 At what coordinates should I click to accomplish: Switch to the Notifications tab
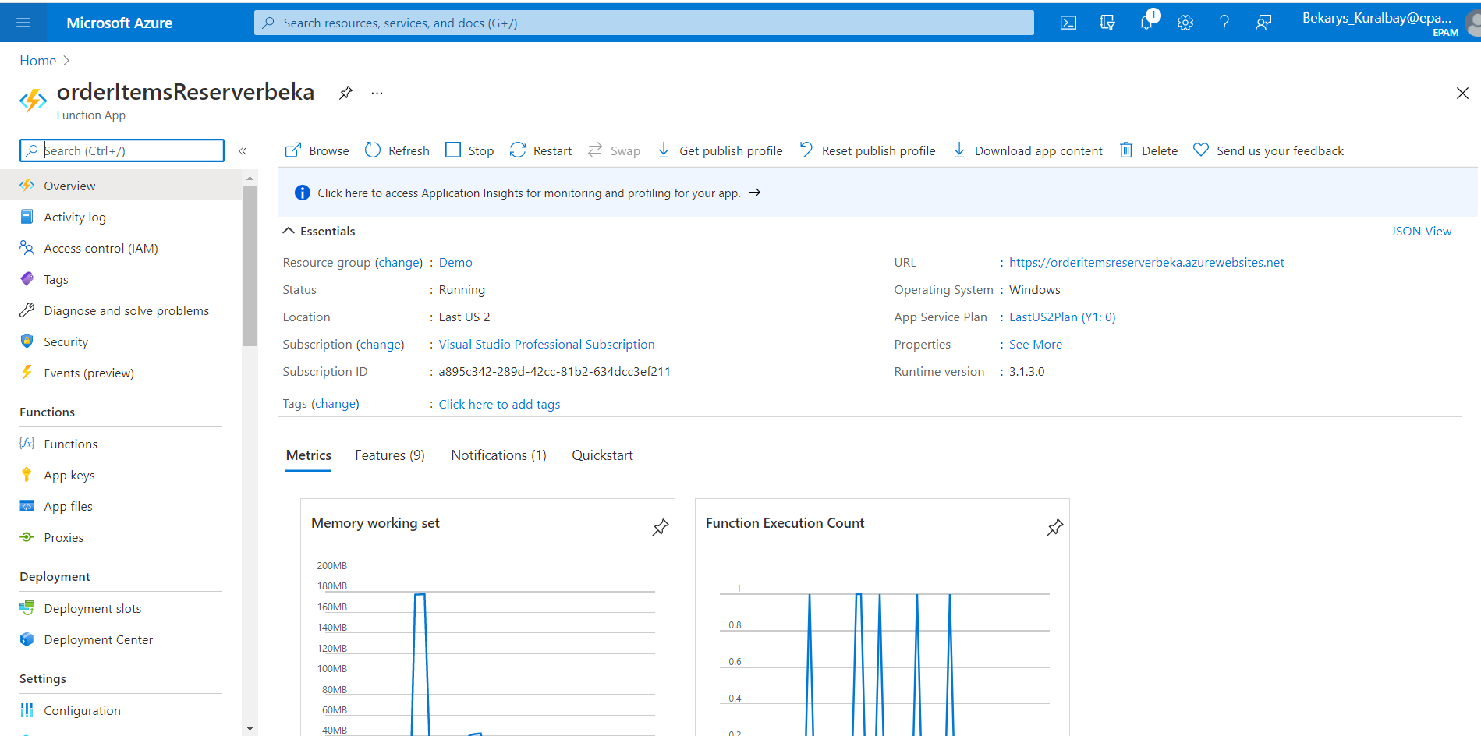pyautogui.click(x=498, y=455)
